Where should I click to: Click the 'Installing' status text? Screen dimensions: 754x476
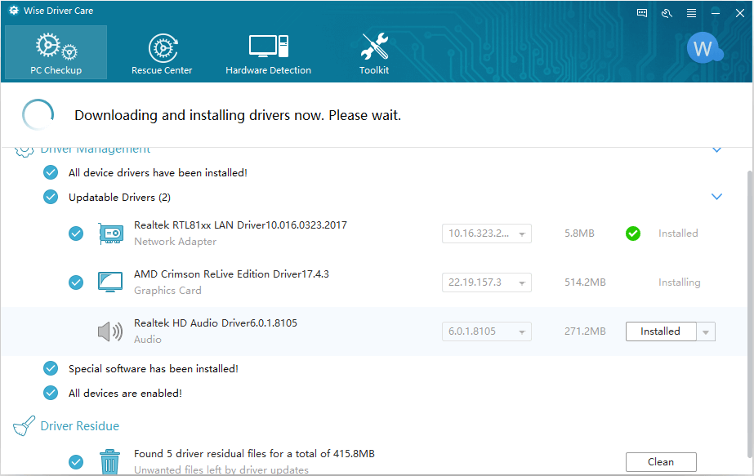[679, 282]
